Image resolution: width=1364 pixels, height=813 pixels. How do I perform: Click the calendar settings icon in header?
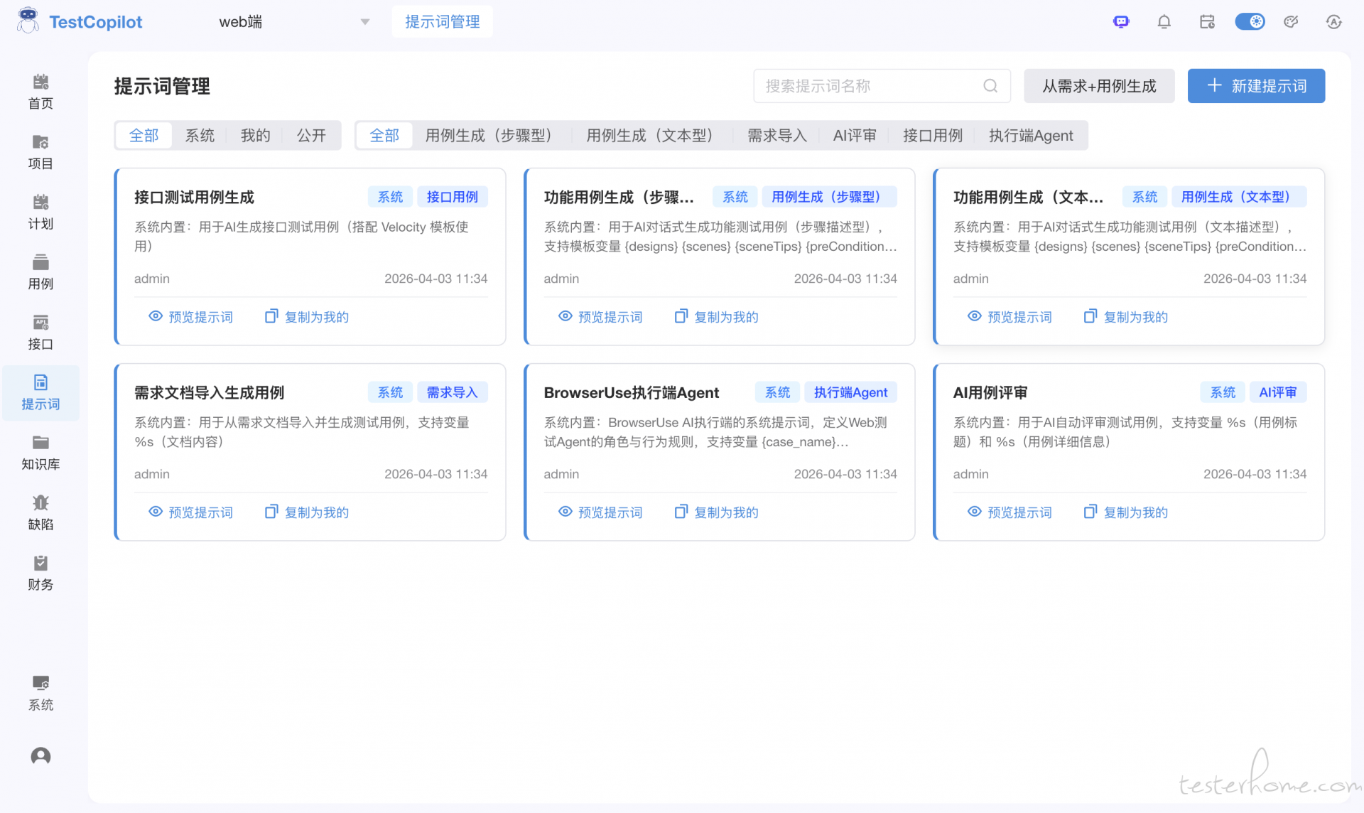coord(1207,22)
